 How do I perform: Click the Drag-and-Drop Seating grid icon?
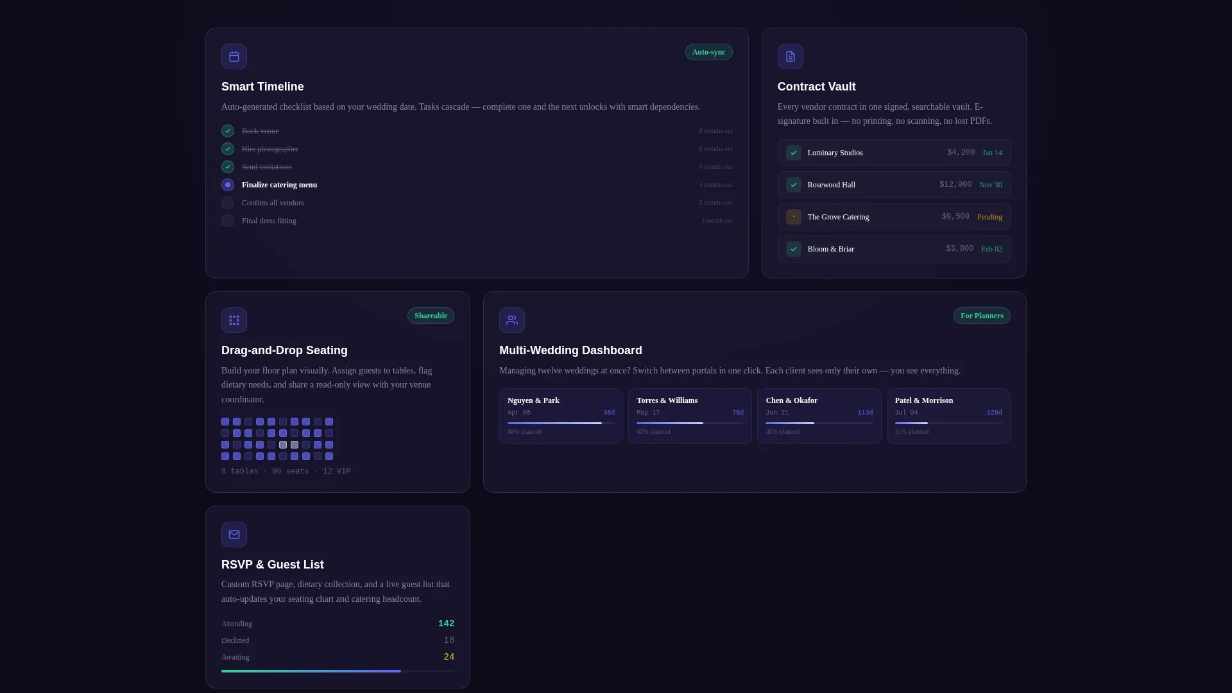[x=234, y=320]
